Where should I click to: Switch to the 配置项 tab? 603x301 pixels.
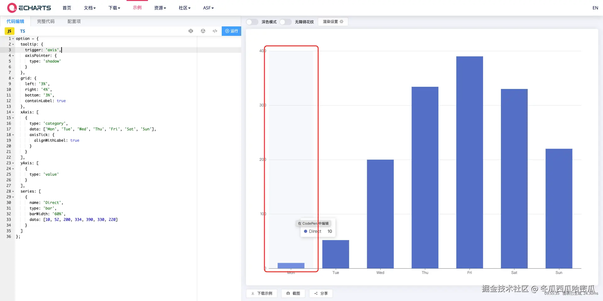click(x=74, y=21)
